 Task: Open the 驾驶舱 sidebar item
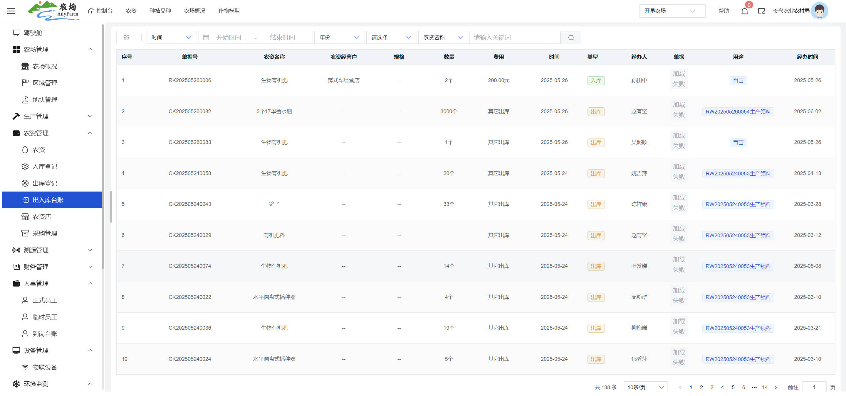click(x=33, y=33)
